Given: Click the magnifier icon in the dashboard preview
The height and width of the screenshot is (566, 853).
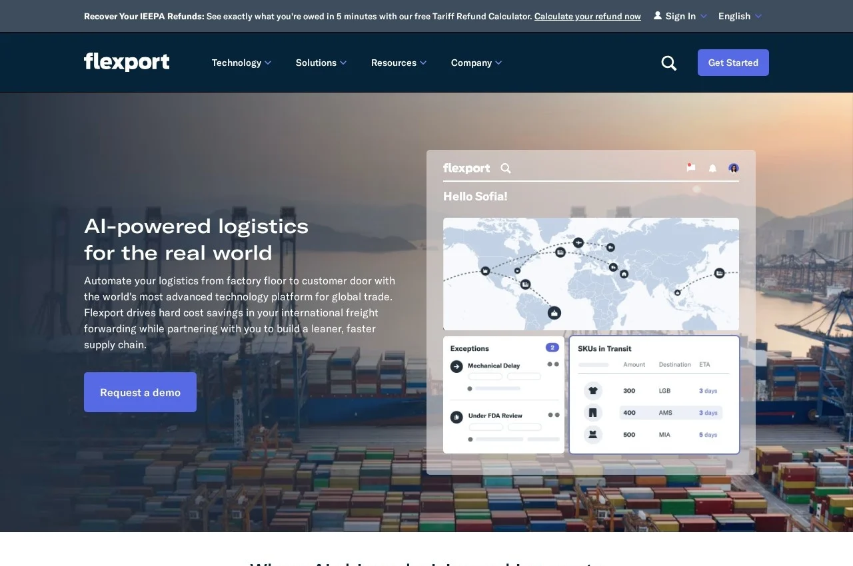Looking at the screenshot, I should pos(506,168).
